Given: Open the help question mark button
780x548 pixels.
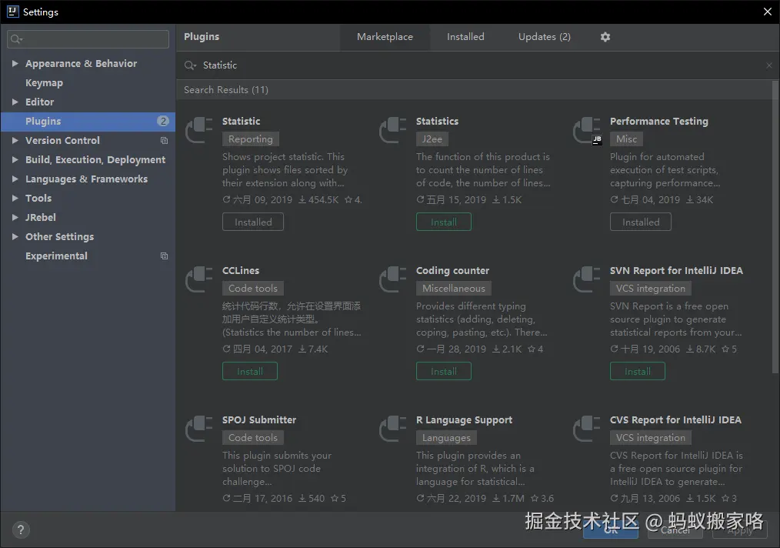Looking at the screenshot, I should (21, 530).
